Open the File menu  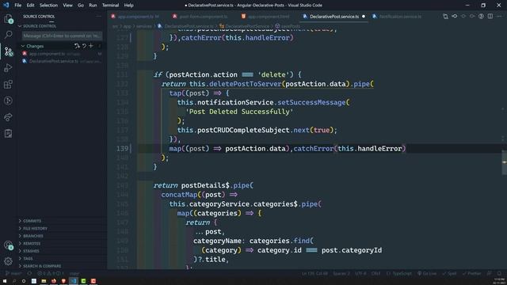click(x=17, y=6)
